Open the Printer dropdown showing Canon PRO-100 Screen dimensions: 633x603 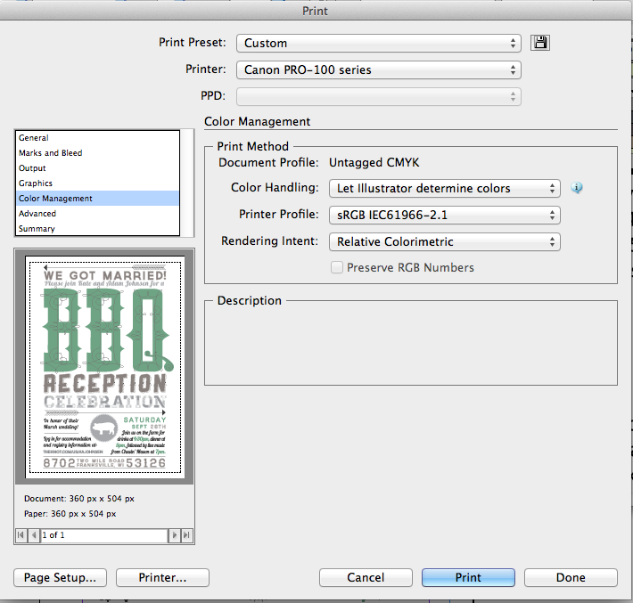(x=378, y=69)
